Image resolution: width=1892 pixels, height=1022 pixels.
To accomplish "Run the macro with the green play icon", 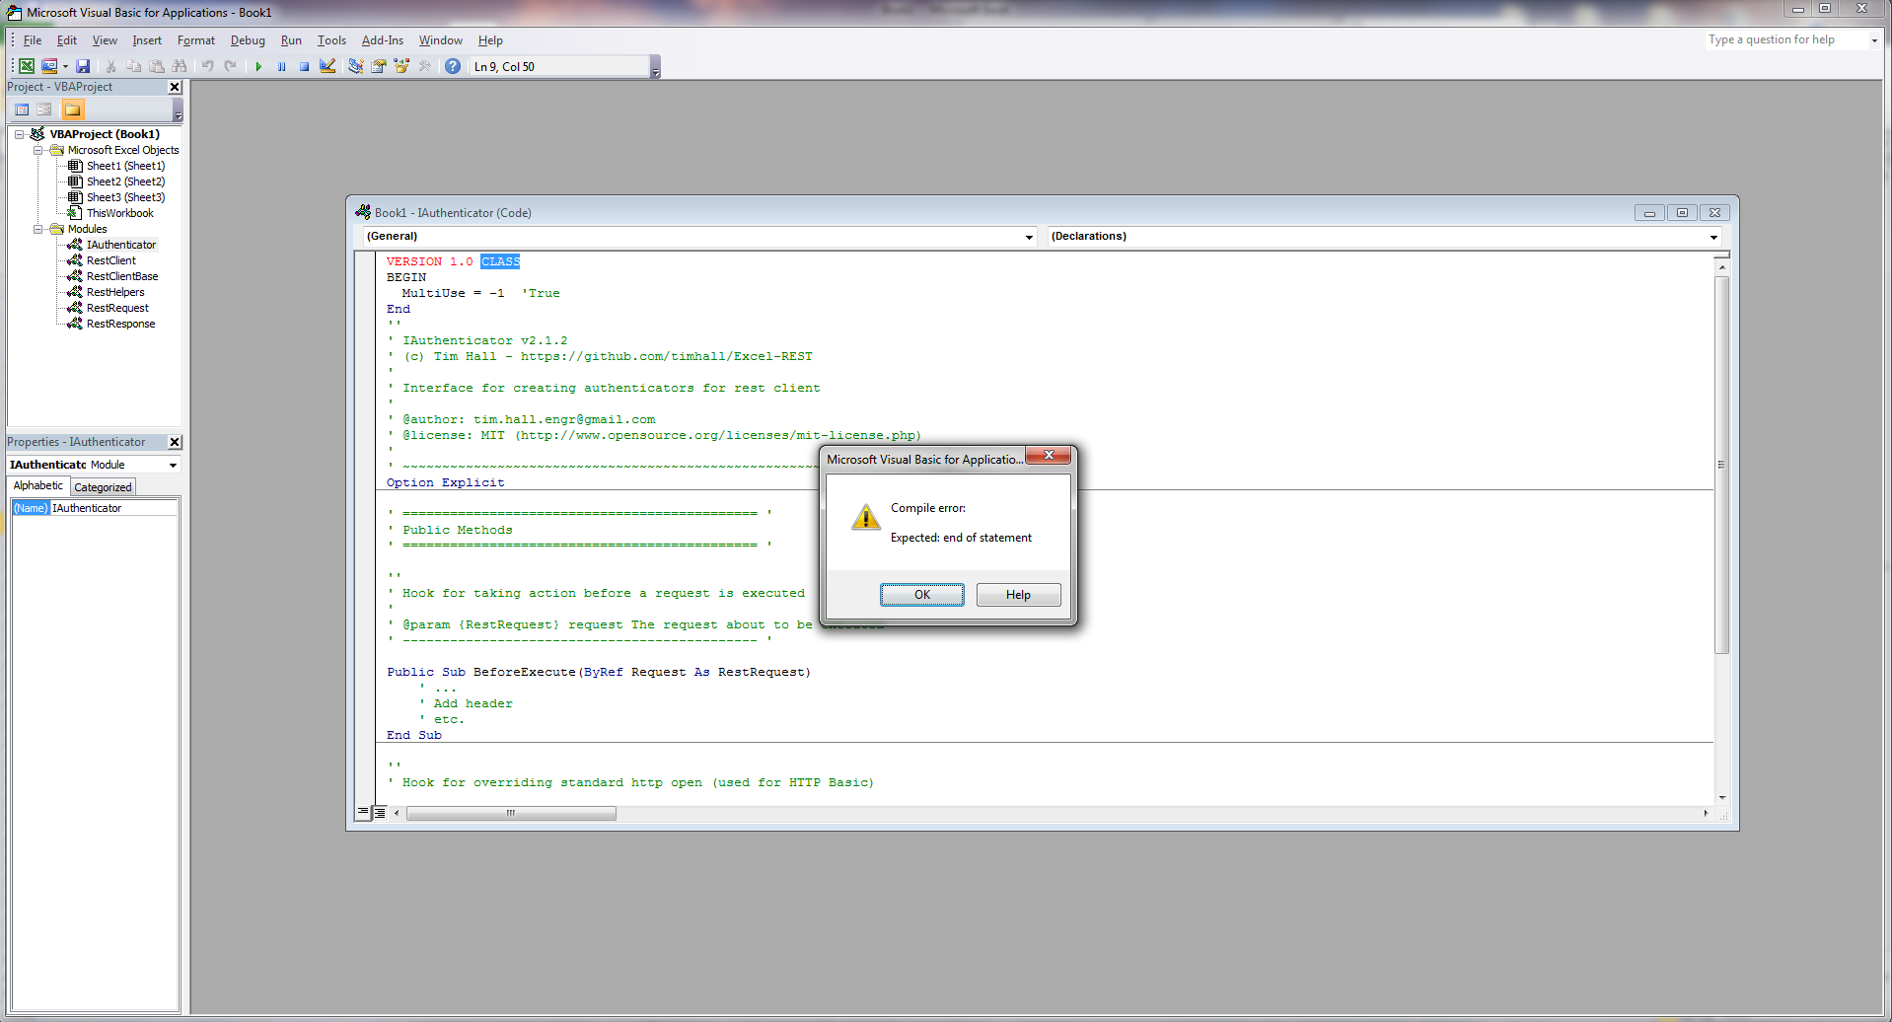I will (x=258, y=66).
